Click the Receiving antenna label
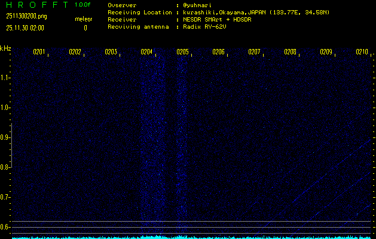 (x=138, y=27)
